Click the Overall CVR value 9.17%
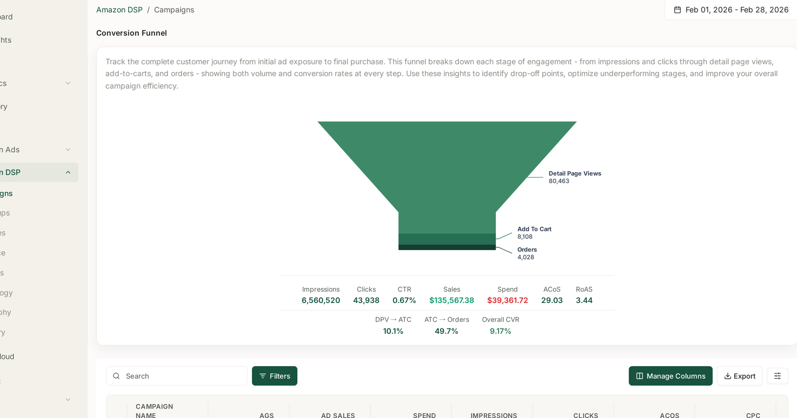This screenshot has height=418, width=797. tap(501, 331)
